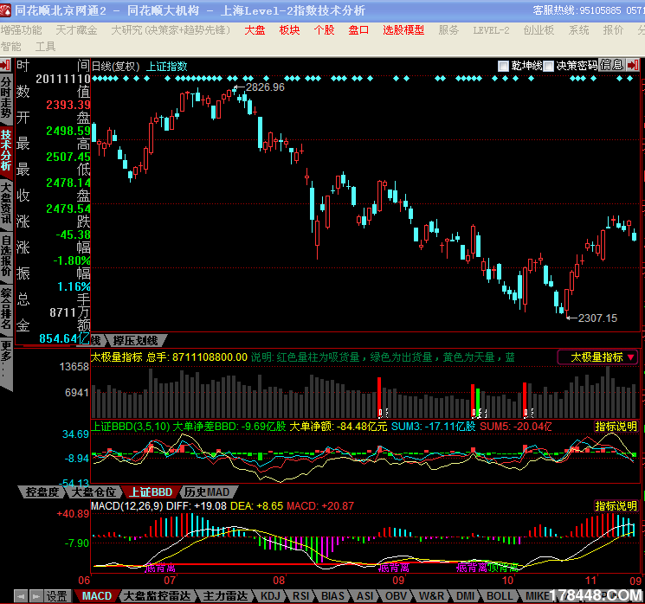This screenshot has height=604, width=645.
Task: Open the 大盘 menu
Action: (x=255, y=30)
